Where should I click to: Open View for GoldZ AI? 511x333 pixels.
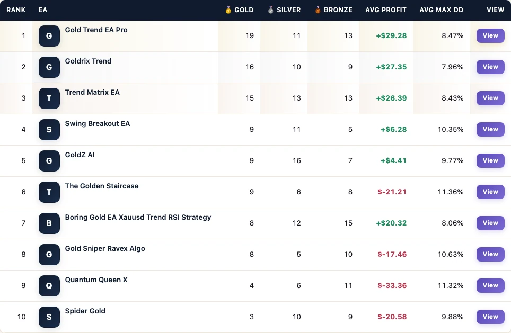pos(490,160)
